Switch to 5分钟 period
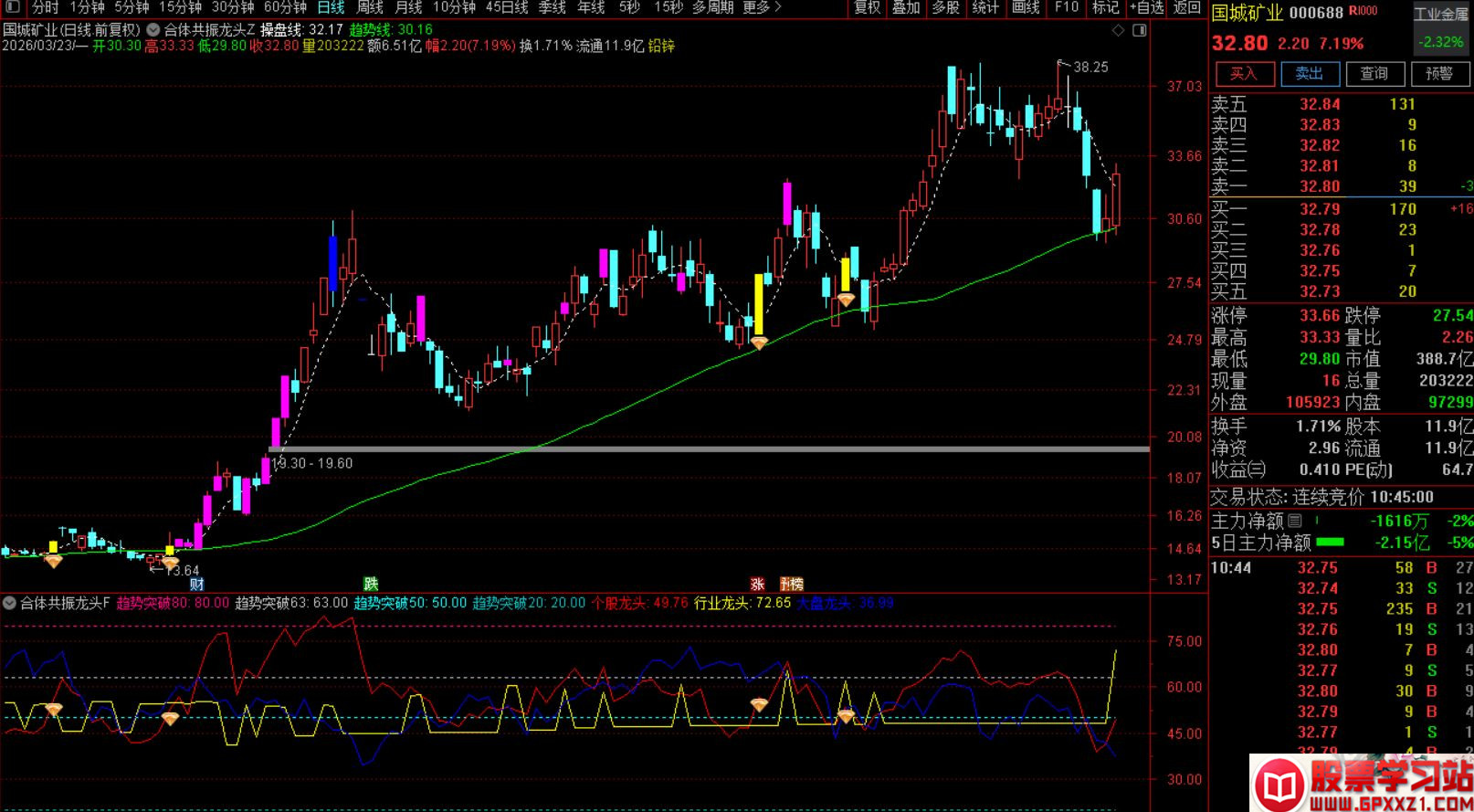The width and height of the screenshot is (1474, 812). tap(132, 7)
